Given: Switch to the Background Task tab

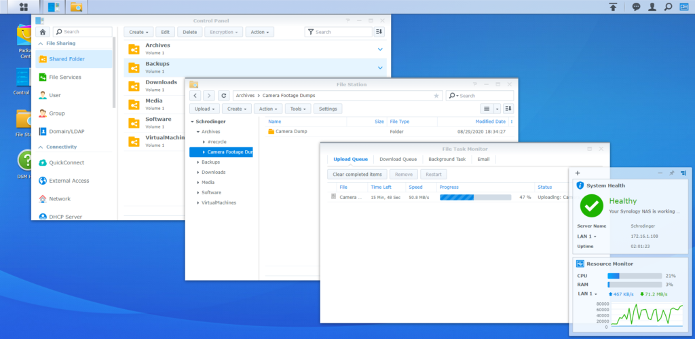Looking at the screenshot, I should [447, 159].
